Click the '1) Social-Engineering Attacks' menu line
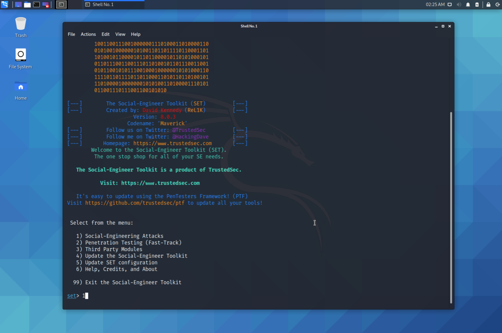The width and height of the screenshot is (502, 333). point(120,236)
